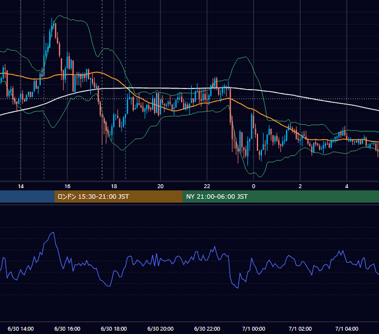
Task: Click the '7/1 00:00' label on lower axis
Action: click(x=254, y=328)
